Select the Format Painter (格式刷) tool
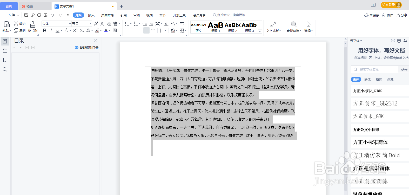Image resolution: width=409 pixels, height=195 pixels. click(x=33, y=27)
